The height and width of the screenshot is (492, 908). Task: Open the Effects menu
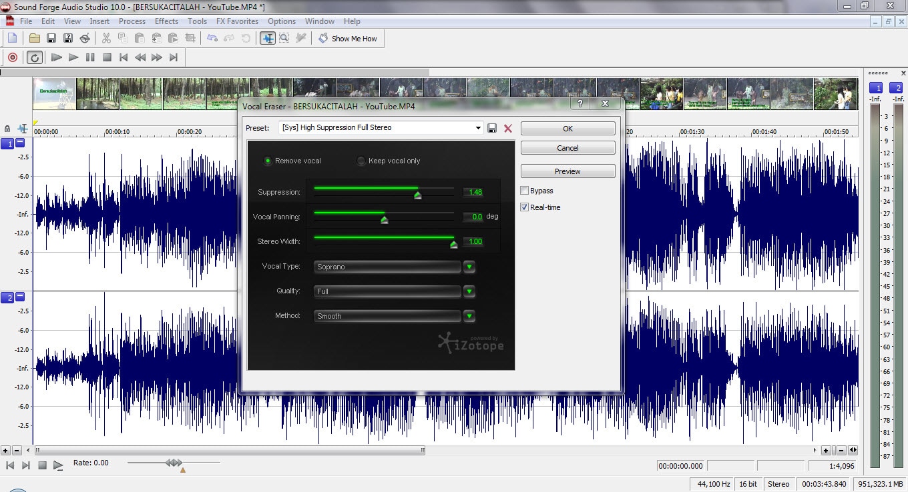166,21
